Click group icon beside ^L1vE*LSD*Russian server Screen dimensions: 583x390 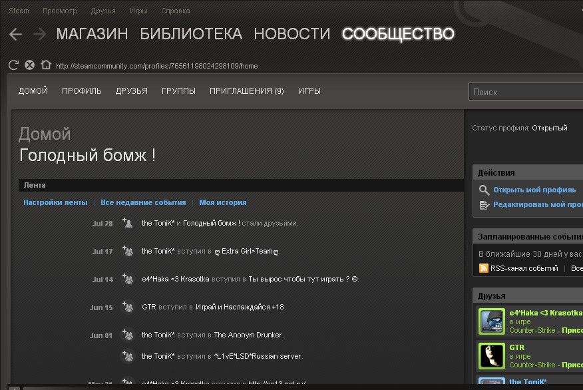(x=128, y=356)
